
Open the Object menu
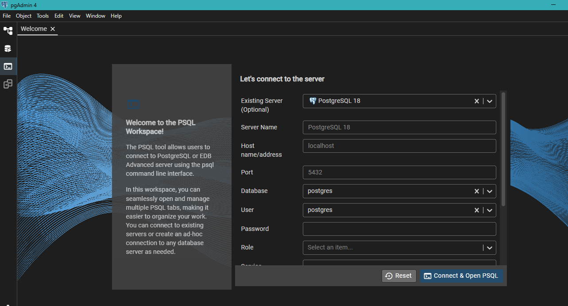pos(23,16)
